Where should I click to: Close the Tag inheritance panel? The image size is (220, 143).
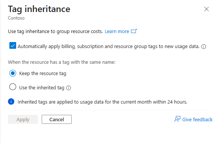click(x=206, y=9)
